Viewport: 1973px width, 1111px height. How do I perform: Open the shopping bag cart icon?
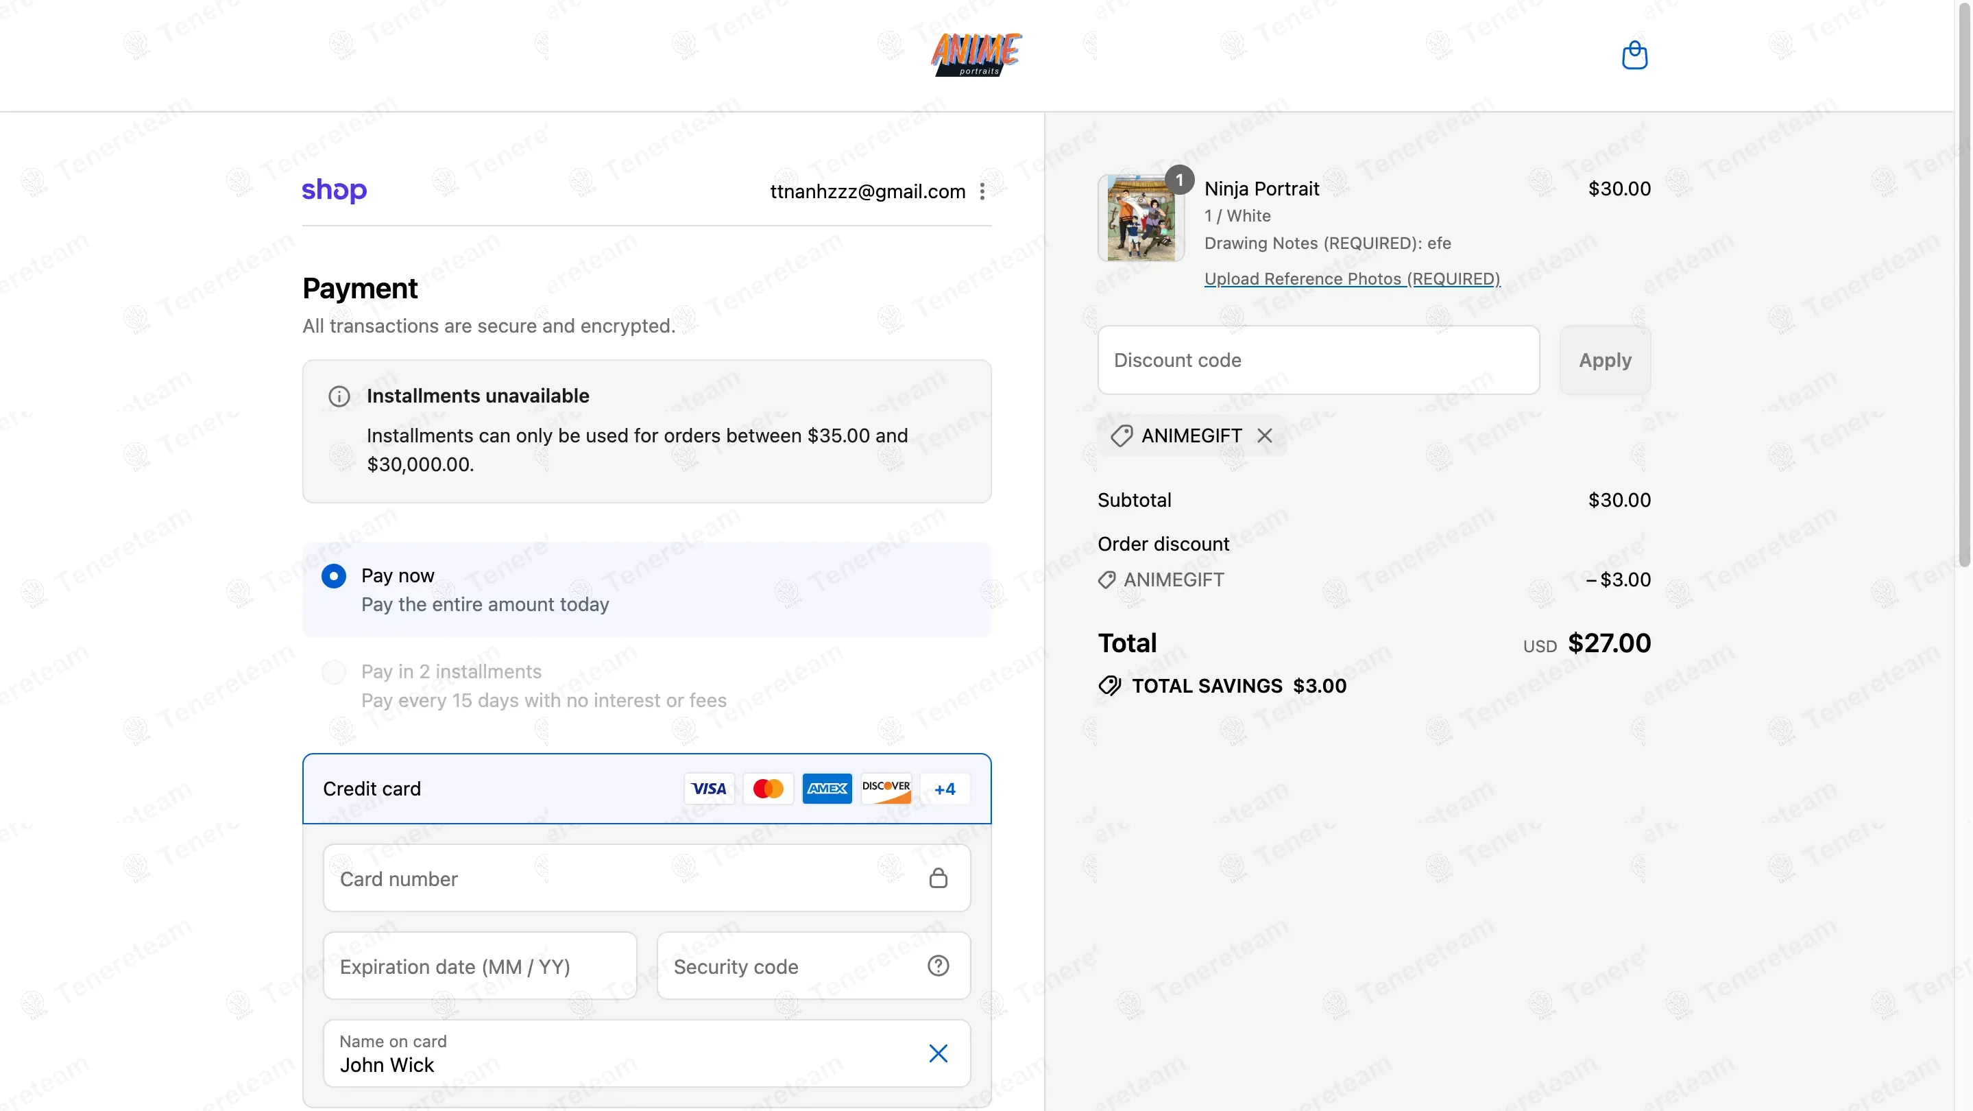click(1634, 55)
